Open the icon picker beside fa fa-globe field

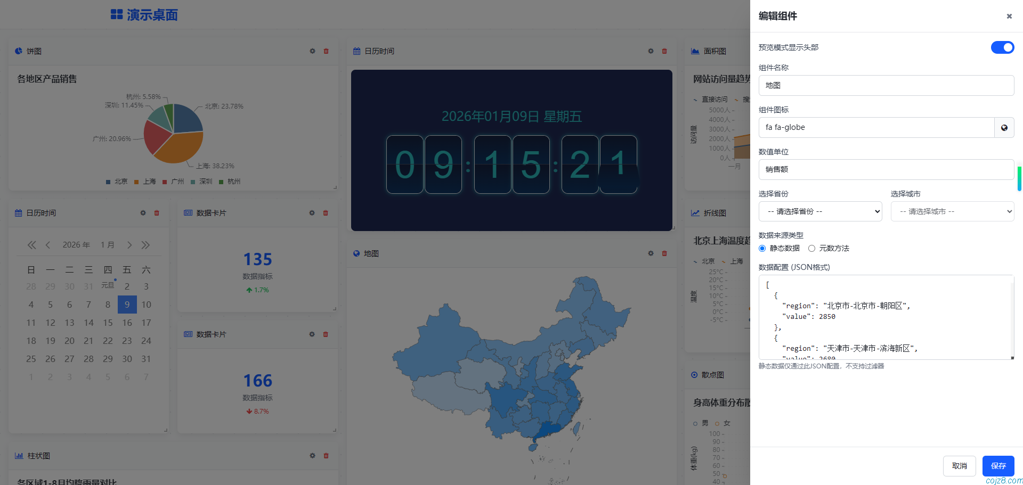click(x=1004, y=127)
